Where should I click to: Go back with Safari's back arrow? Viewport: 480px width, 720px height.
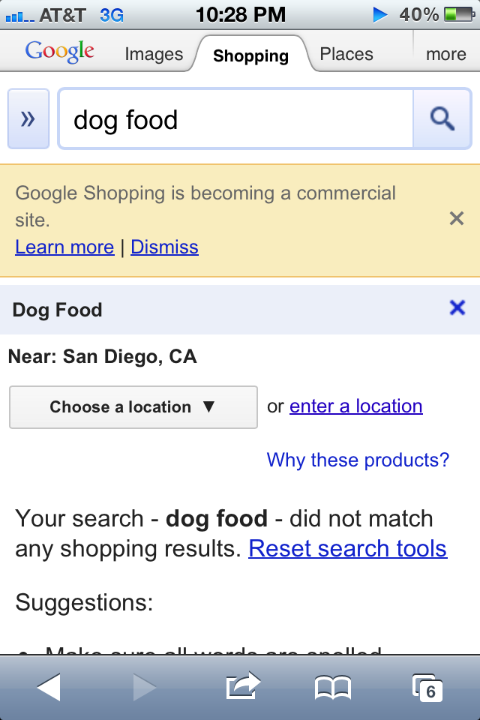(49, 687)
